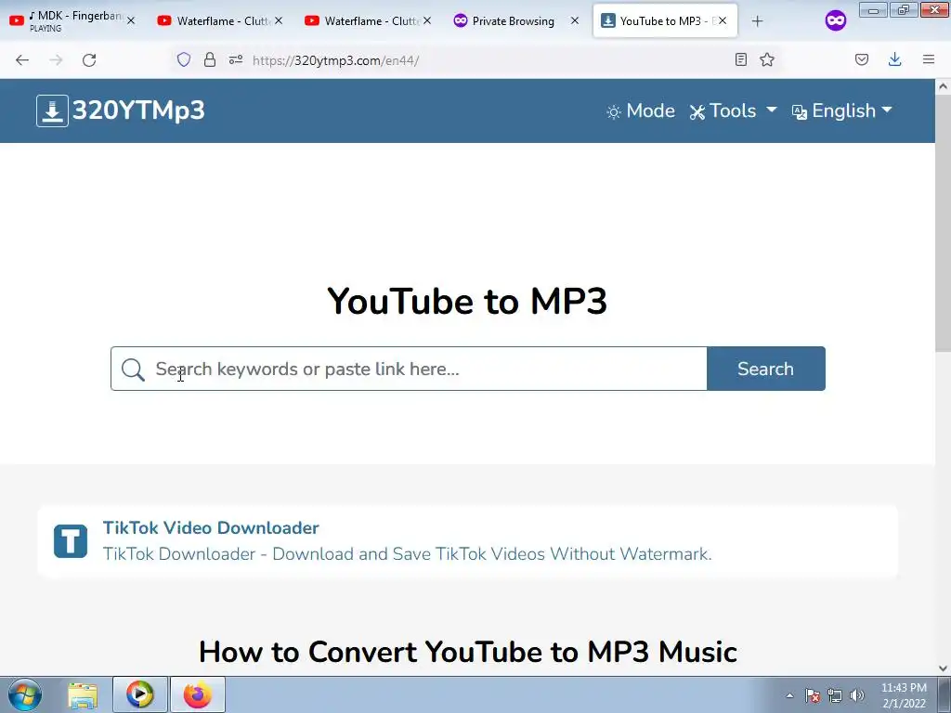
Task: Click the 320YTMp3 download logo icon
Action: click(52, 111)
